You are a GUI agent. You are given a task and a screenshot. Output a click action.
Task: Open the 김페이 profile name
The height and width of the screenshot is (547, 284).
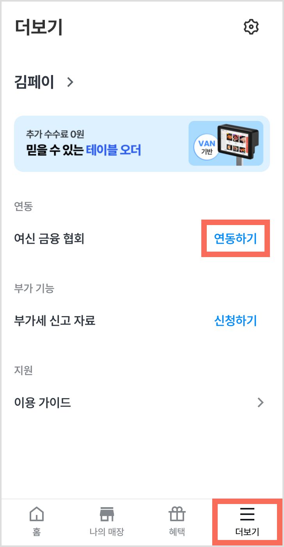click(x=34, y=82)
